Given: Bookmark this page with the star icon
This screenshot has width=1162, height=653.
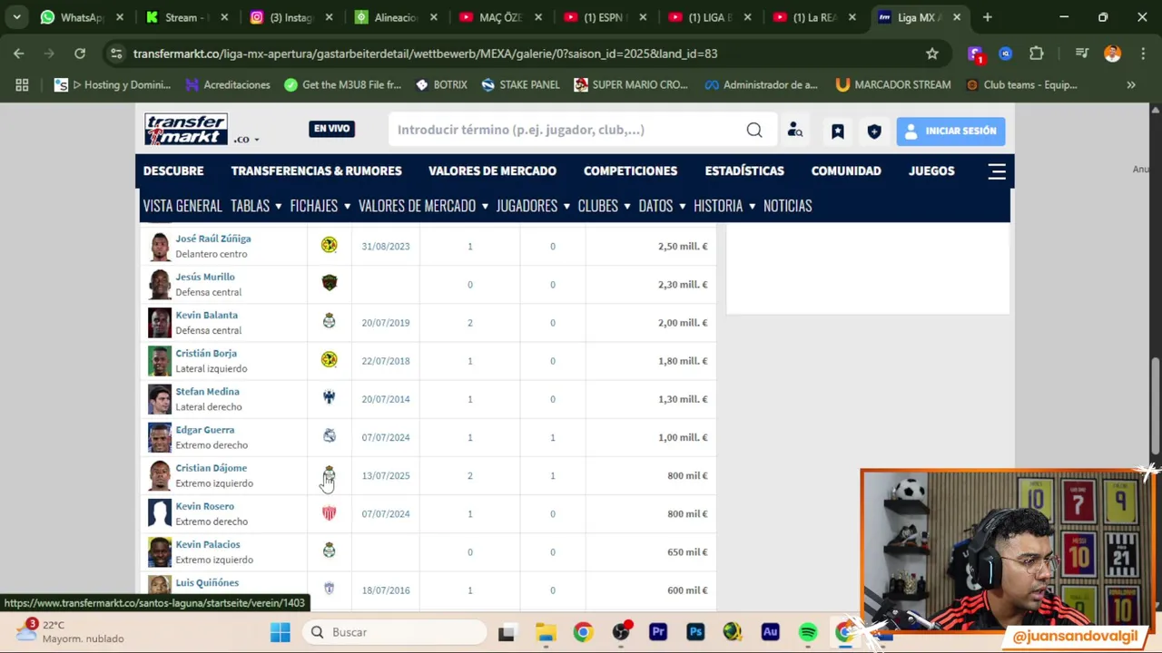Looking at the screenshot, I should coord(932,54).
